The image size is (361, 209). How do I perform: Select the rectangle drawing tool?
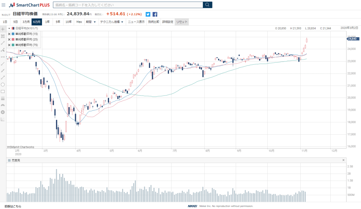coord(3,91)
